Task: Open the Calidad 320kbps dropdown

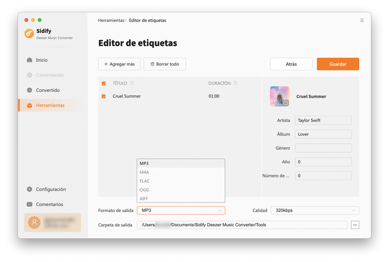Action: pyautogui.click(x=315, y=211)
